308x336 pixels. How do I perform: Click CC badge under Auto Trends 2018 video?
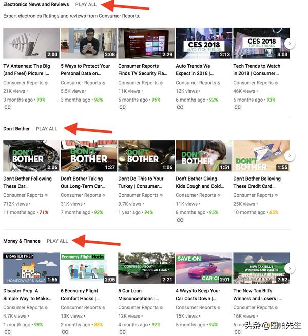pyautogui.click(x=180, y=107)
